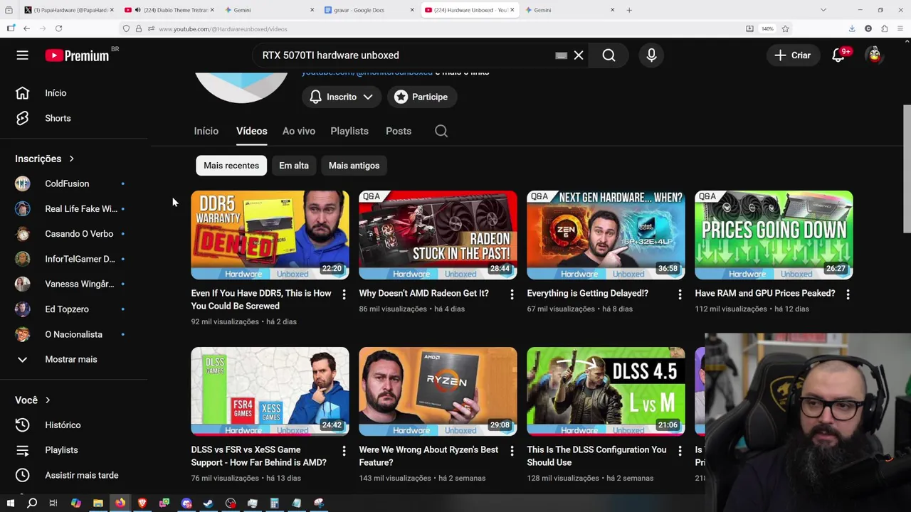Select the Mais antigos filter chip
911x512 pixels.
coord(354,166)
